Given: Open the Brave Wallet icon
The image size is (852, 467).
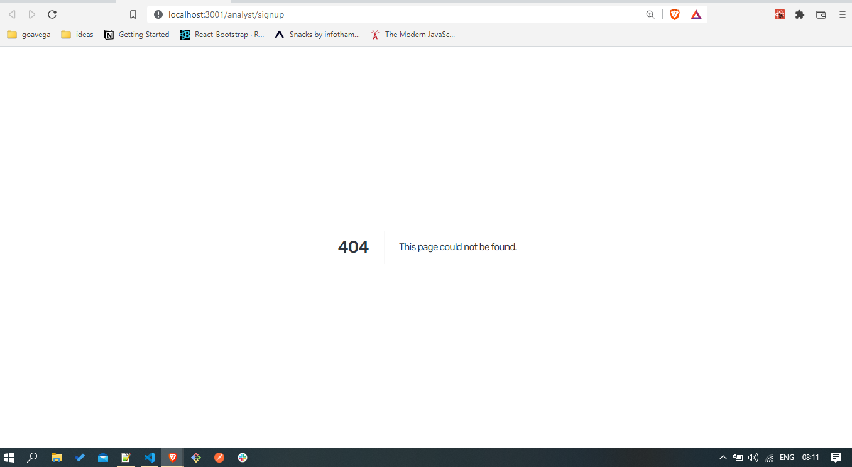Looking at the screenshot, I should (821, 14).
